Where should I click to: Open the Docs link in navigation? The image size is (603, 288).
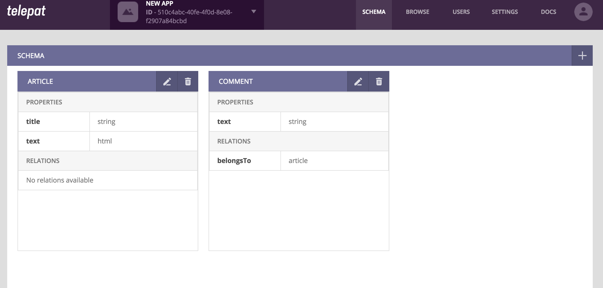coord(548,12)
